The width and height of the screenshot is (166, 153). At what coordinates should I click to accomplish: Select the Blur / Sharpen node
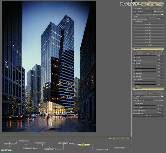[64, 143]
